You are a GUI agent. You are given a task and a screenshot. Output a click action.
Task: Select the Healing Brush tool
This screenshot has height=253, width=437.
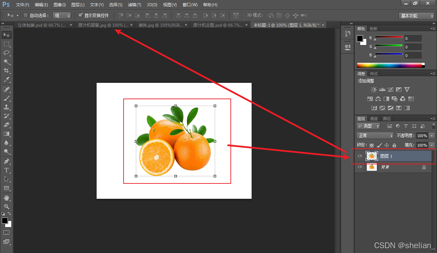click(x=6, y=89)
